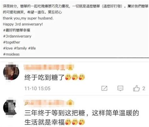Open the #love hashtag
Image resolution: width=149 pixels, height=127 pixels.
[x=8, y=48]
